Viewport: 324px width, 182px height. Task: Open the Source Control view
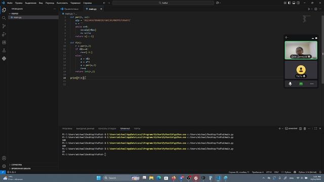click(x=4, y=26)
